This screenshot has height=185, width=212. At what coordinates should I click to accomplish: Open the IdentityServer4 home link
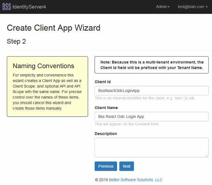click(x=29, y=7)
